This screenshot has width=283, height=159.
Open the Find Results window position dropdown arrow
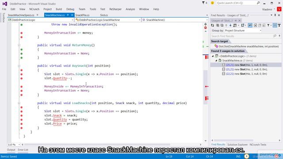[x=272, y=15]
